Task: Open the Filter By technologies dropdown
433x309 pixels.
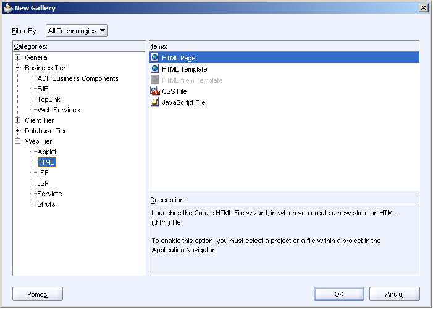Action: (77, 31)
